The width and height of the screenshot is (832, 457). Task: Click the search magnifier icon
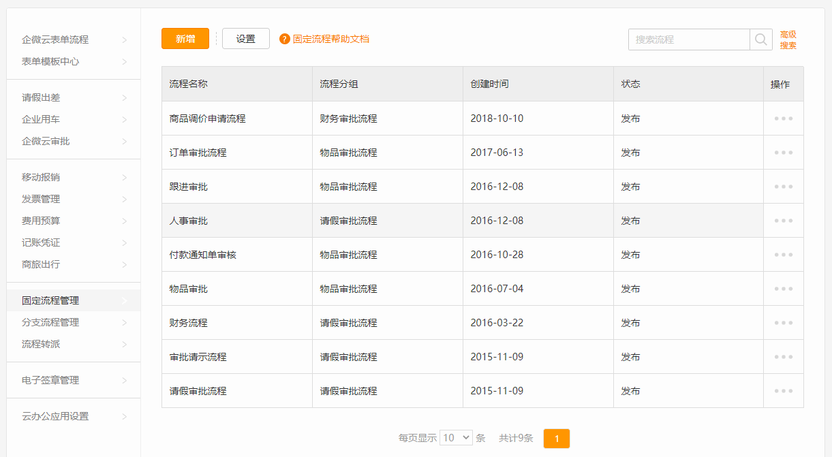pyautogui.click(x=760, y=40)
